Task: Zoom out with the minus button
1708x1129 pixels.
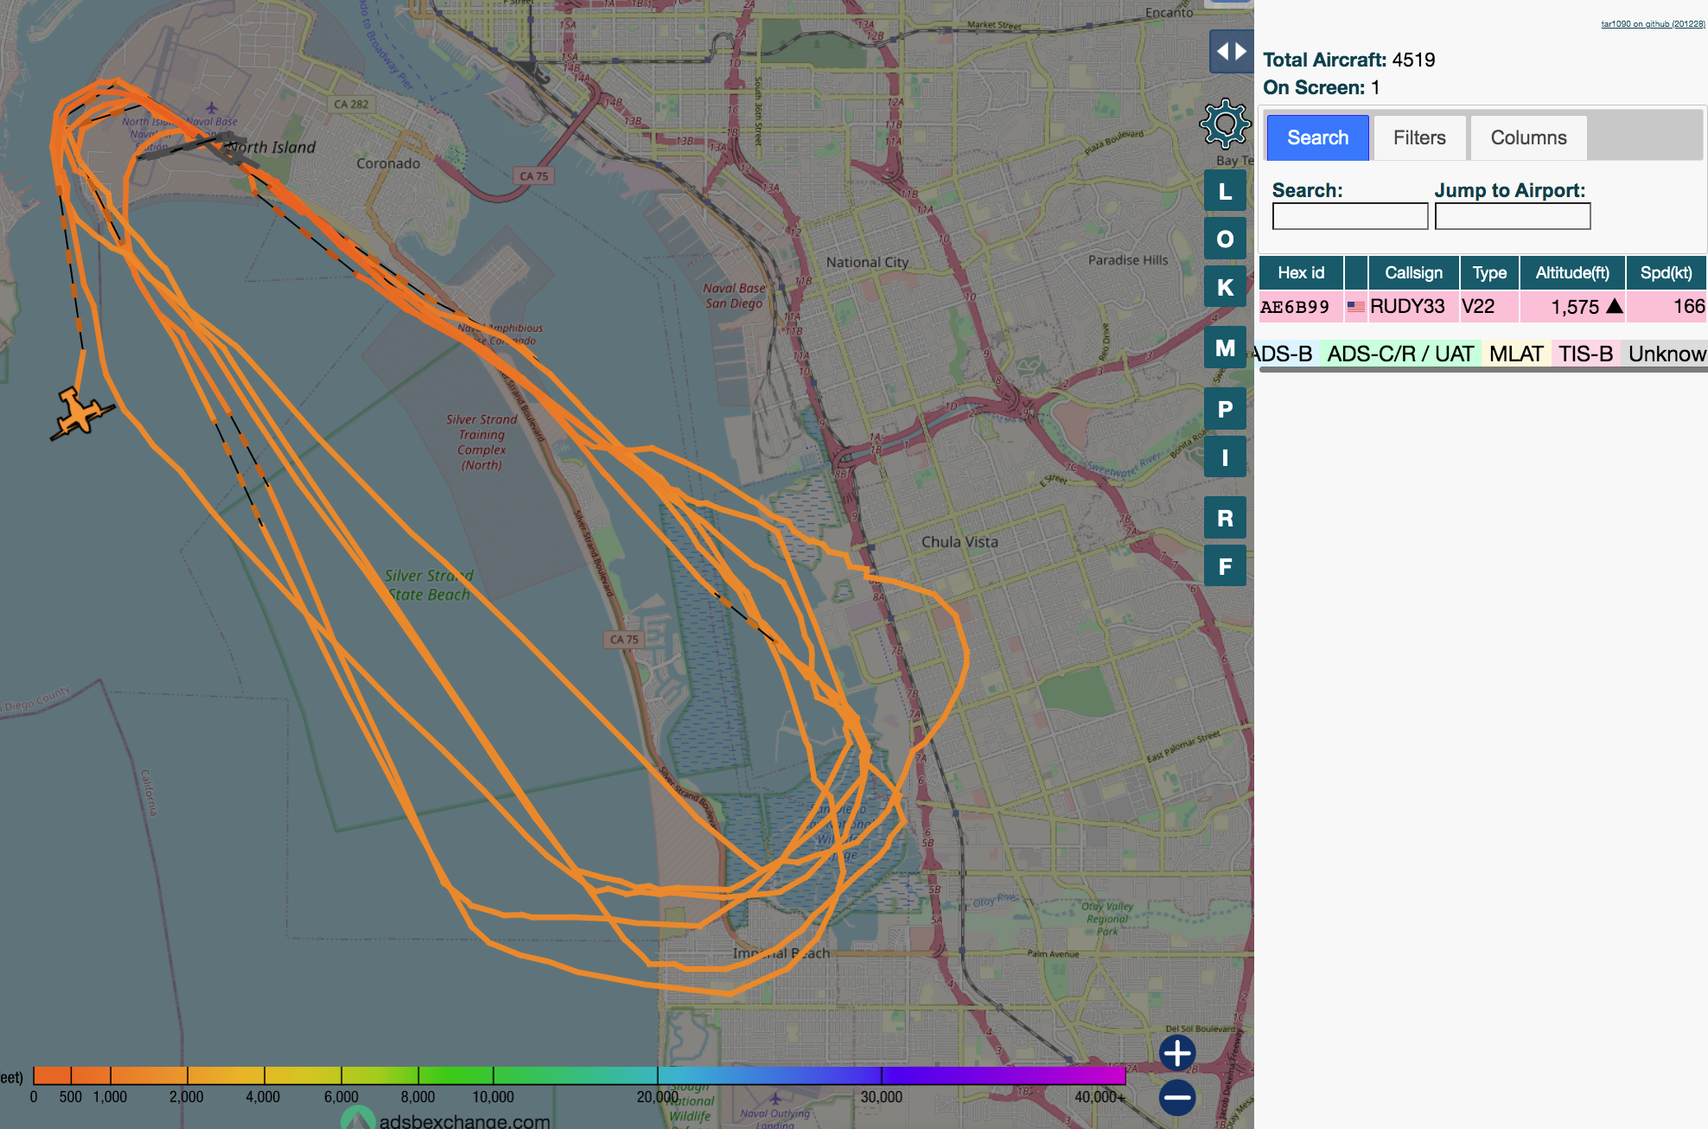Action: (x=1177, y=1098)
